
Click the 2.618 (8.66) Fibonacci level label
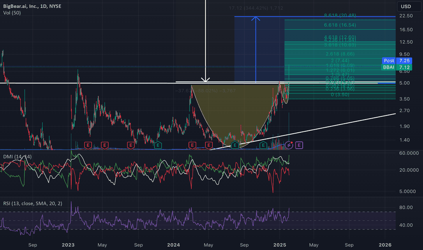click(340, 54)
